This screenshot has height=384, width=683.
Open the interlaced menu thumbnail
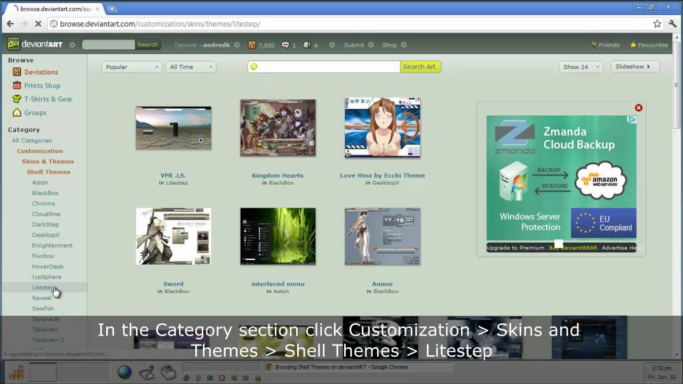278,236
